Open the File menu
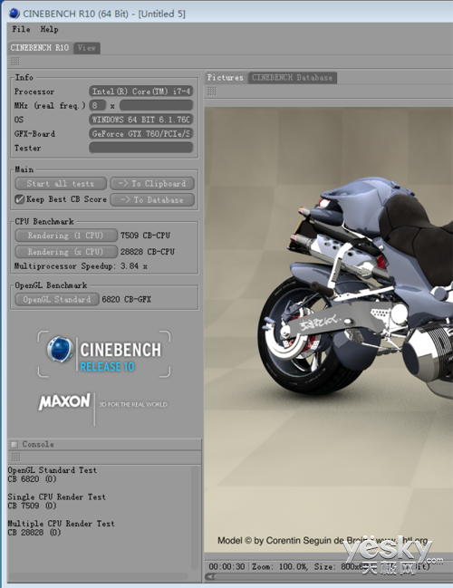 (21, 29)
